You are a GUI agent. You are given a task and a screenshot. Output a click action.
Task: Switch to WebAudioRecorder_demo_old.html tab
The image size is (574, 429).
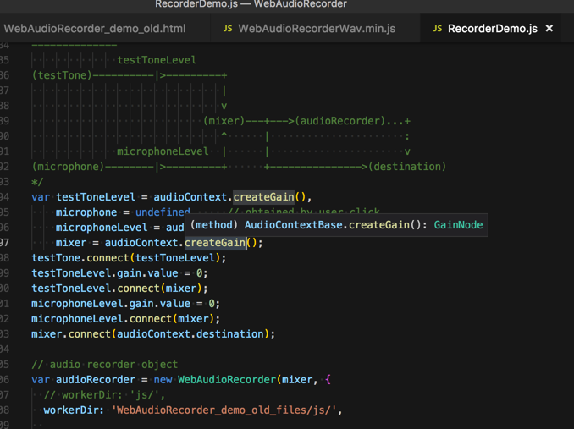point(95,29)
